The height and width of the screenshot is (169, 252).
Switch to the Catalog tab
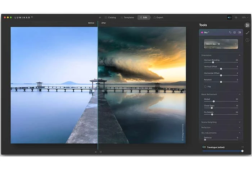tap(111, 17)
